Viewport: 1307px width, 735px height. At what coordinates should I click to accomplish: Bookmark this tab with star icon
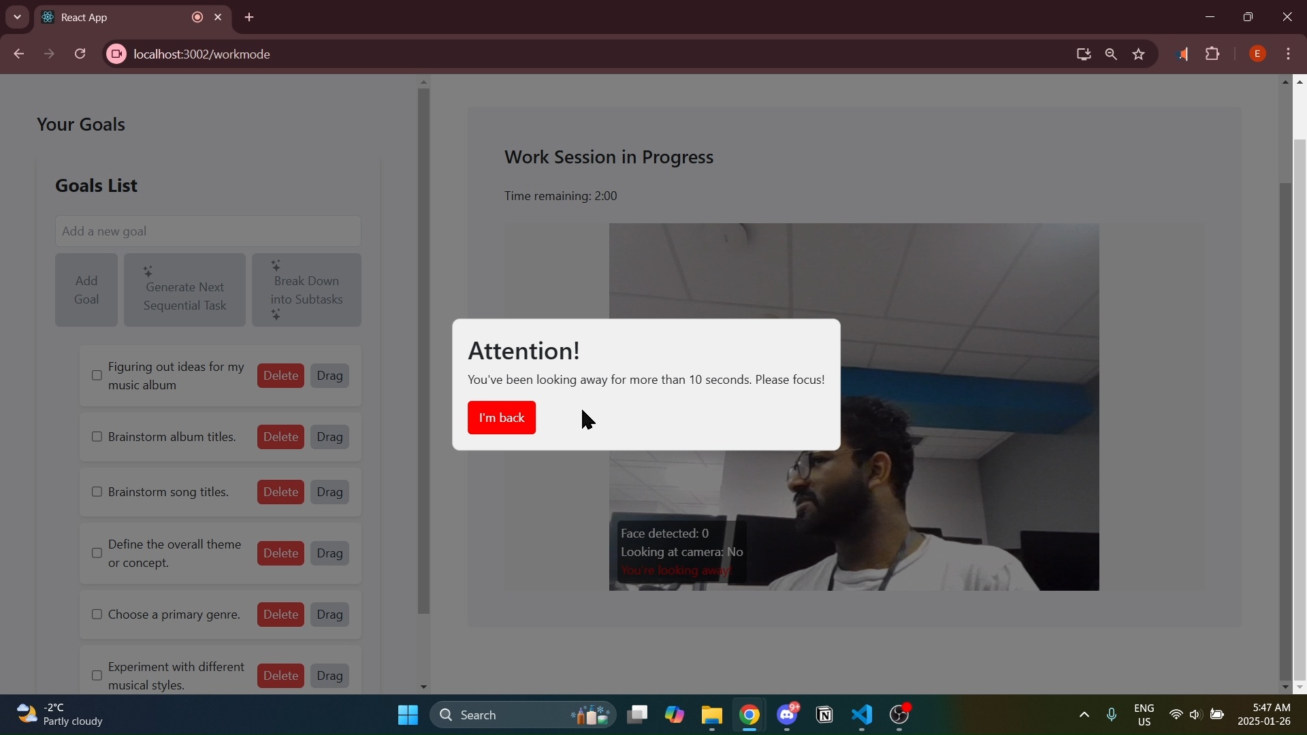pos(1140,54)
